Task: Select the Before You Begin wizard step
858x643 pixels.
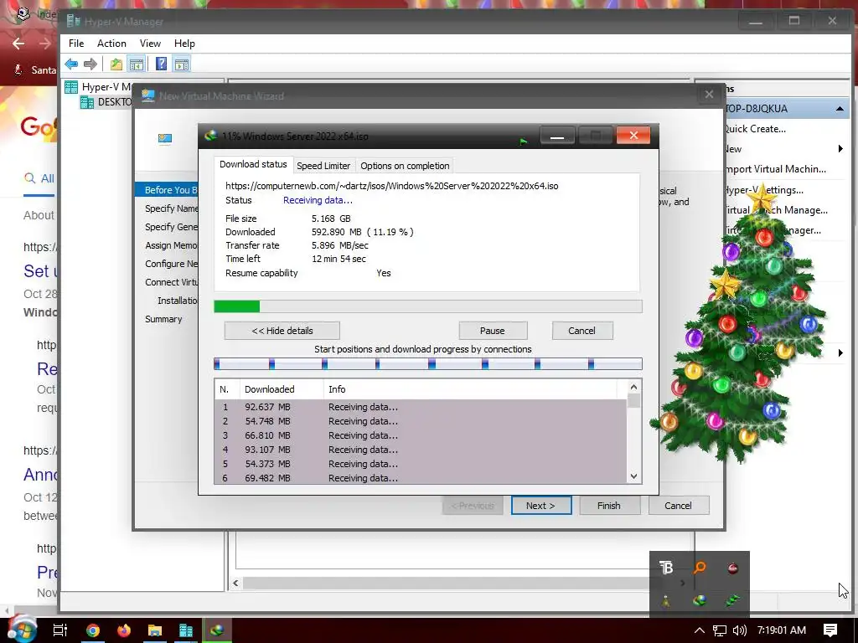Action: click(x=167, y=190)
